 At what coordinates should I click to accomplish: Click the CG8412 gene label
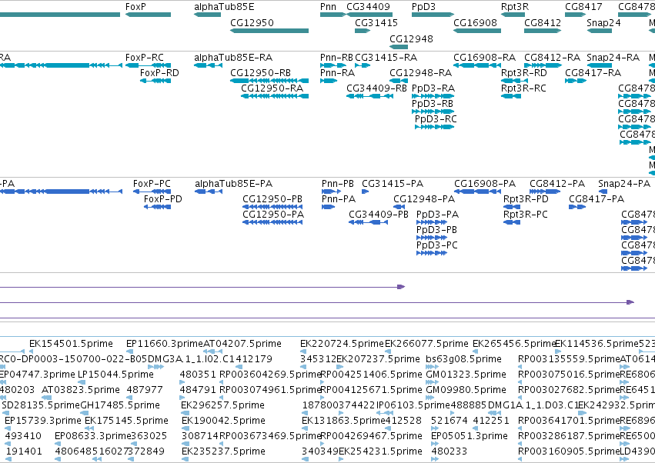coord(542,22)
